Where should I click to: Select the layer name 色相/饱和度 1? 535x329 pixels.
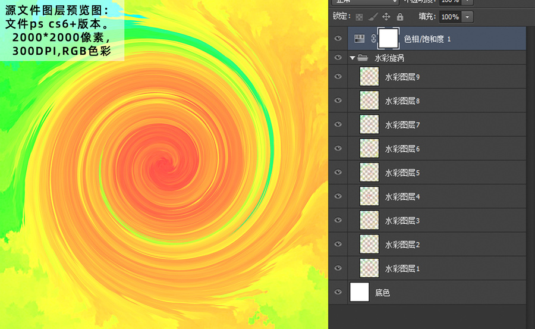[x=427, y=39]
